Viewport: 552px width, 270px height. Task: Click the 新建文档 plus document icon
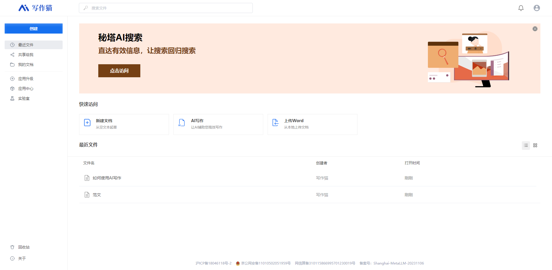87,123
